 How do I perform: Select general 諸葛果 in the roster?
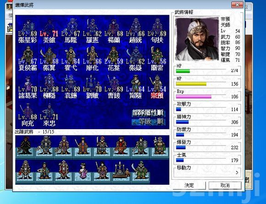[x=28, y=86]
